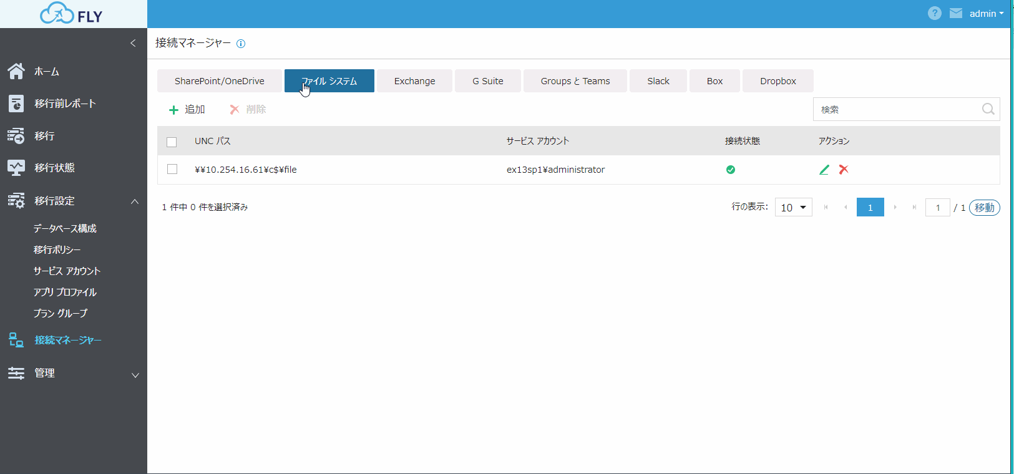Screen dimensions: 1014x474
Task: Click ex13sp1¥administrator account text
Action: tap(555, 170)
